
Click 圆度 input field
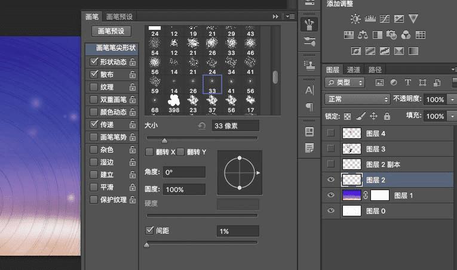pos(184,189)
